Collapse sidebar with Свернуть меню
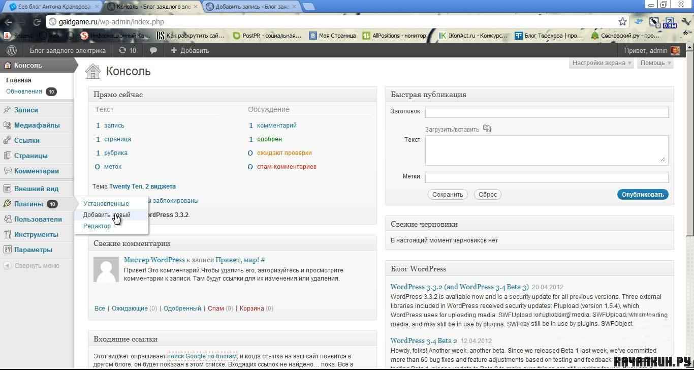Viewport: 694px width, 370px height. [x=31, y=265]
